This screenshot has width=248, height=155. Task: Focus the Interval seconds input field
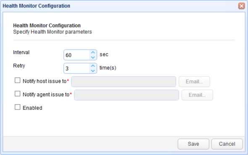pyautogui.click(x=77, y=55)
